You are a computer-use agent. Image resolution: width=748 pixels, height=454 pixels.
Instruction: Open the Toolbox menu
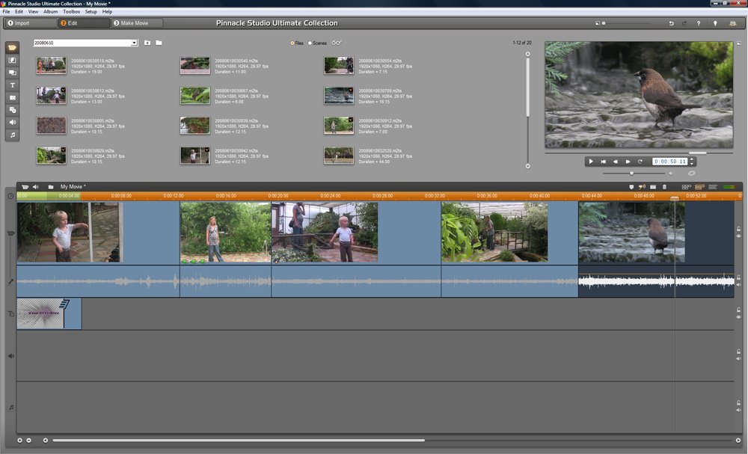coord(72,11)
